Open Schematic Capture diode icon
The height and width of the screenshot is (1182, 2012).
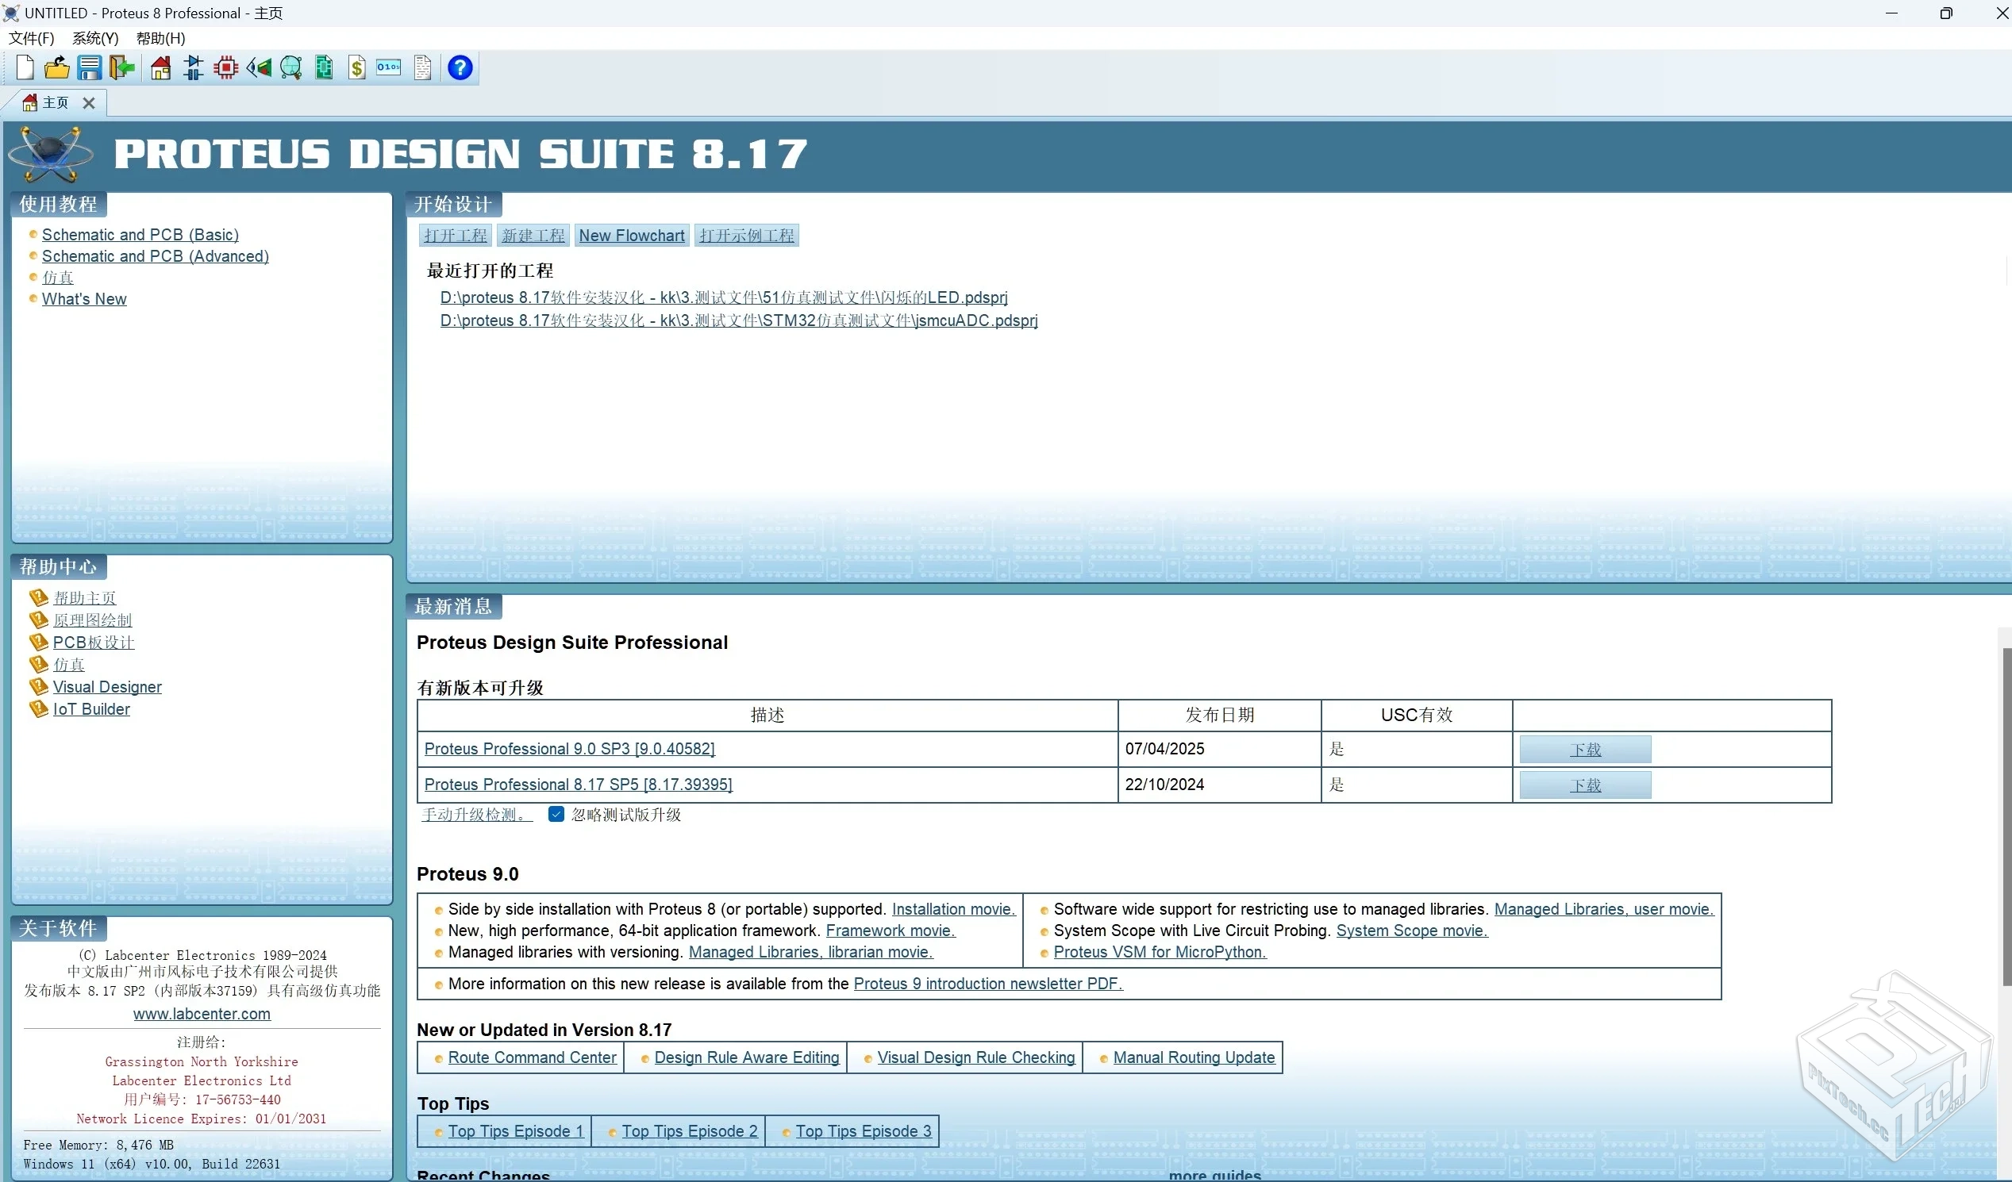pyautogui.click(x=193, y=68)
